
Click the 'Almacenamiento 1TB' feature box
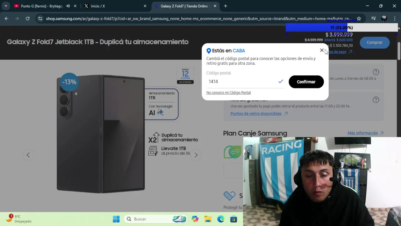click(162, 105)
